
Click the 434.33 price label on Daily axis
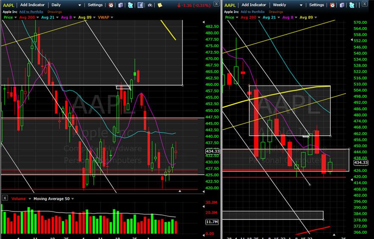tap(212, 151)
